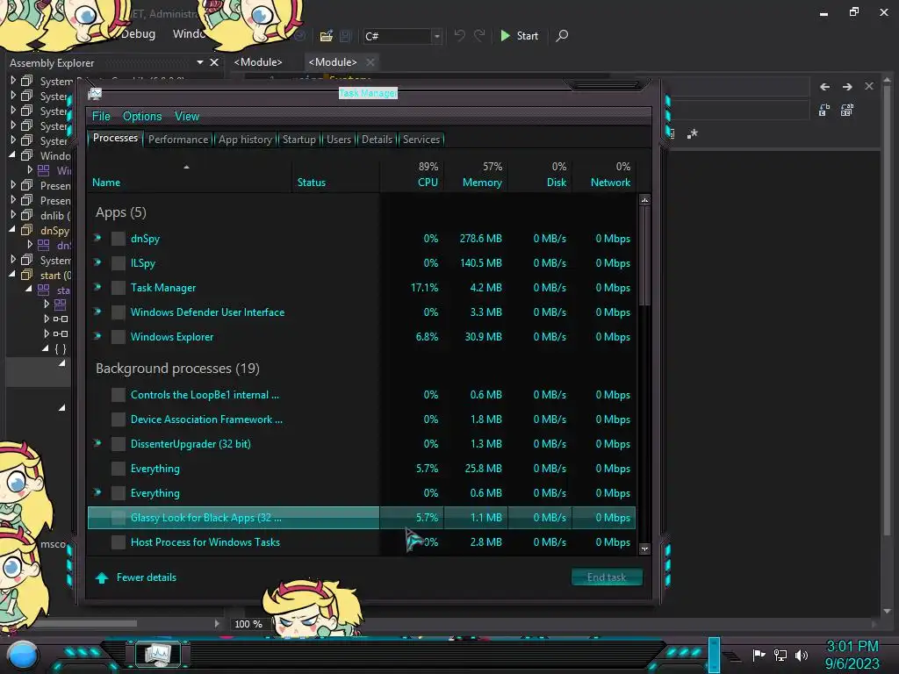Close the Assembly Explorer panel

214,62
